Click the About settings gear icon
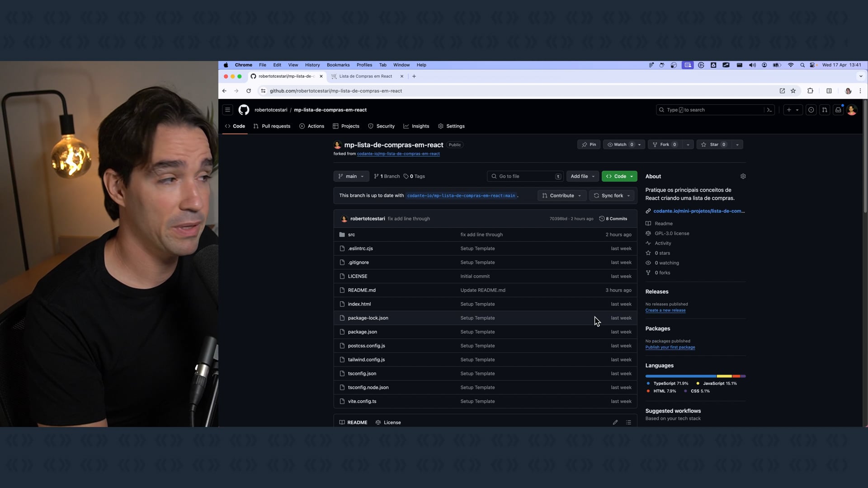 pyautogui.click(x=743, y=176)
